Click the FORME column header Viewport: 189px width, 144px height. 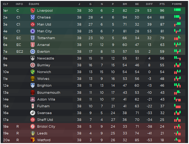(x=177, y=4)
